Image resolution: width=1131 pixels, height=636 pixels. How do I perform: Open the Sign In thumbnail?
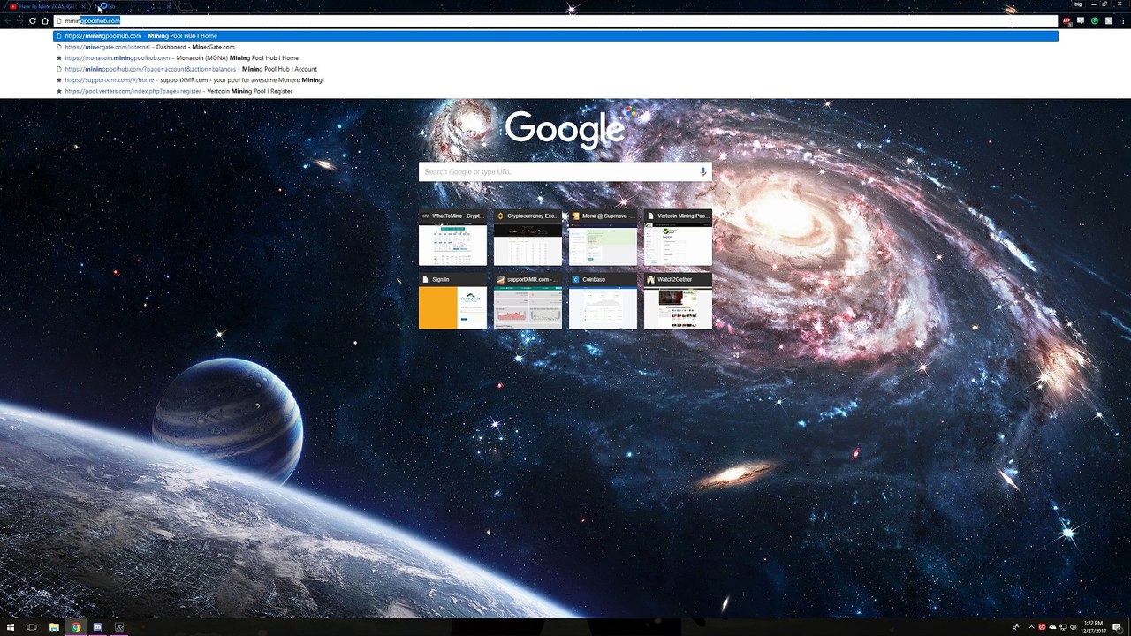tap(452, 301)
